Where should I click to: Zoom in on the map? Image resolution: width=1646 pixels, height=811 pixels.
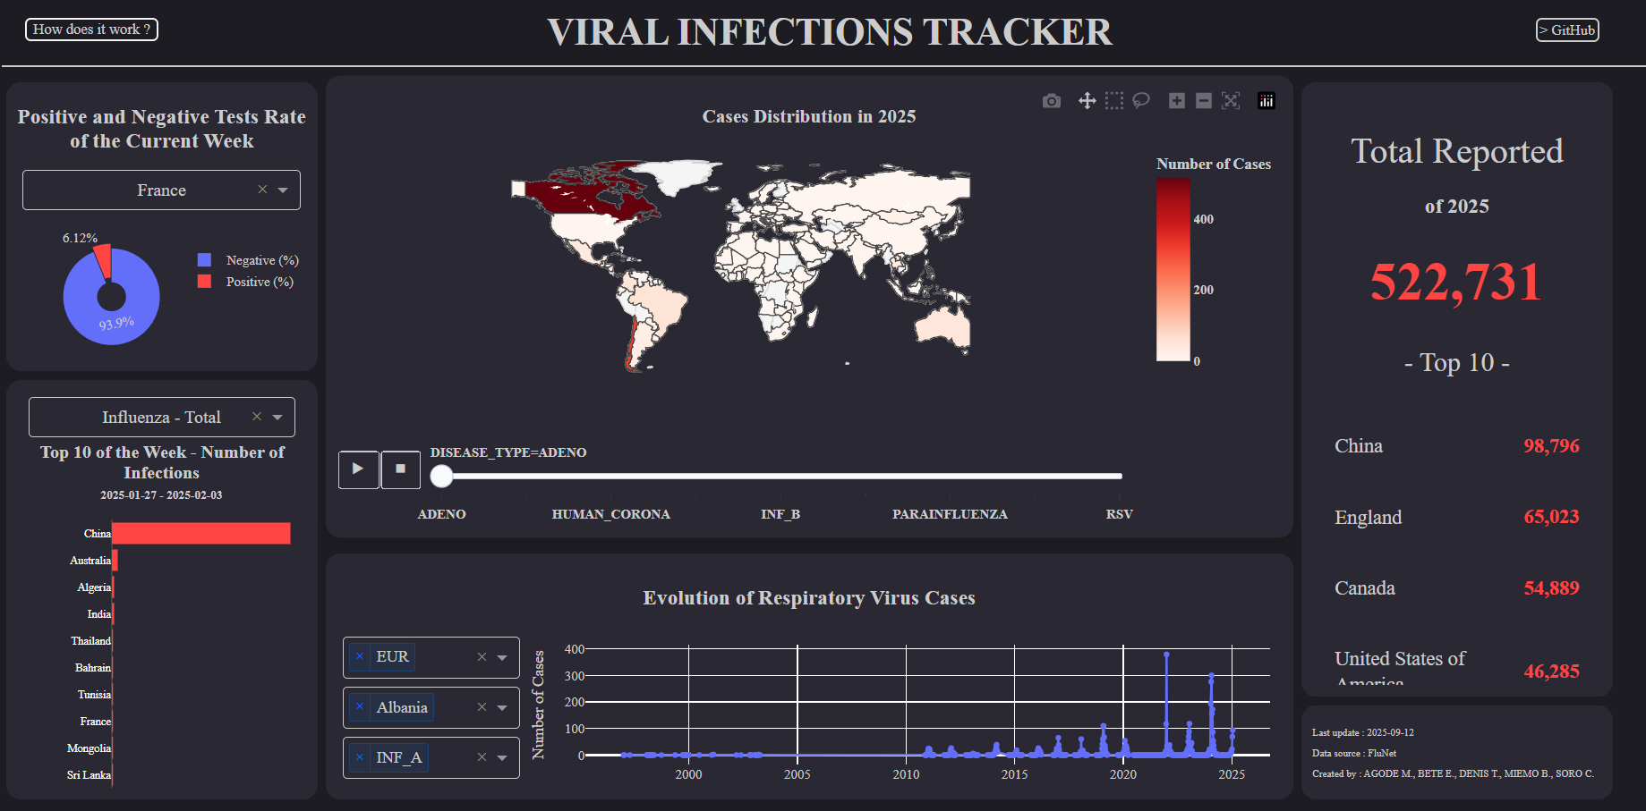pyautogui.click(x=1177, y=101)
